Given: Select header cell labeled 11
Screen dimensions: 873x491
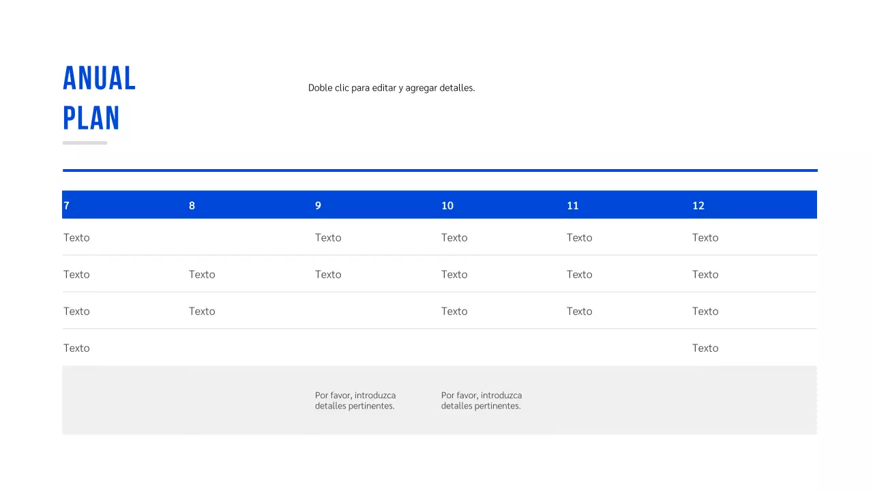Looking at the screenshot, I should coord(573,205).
